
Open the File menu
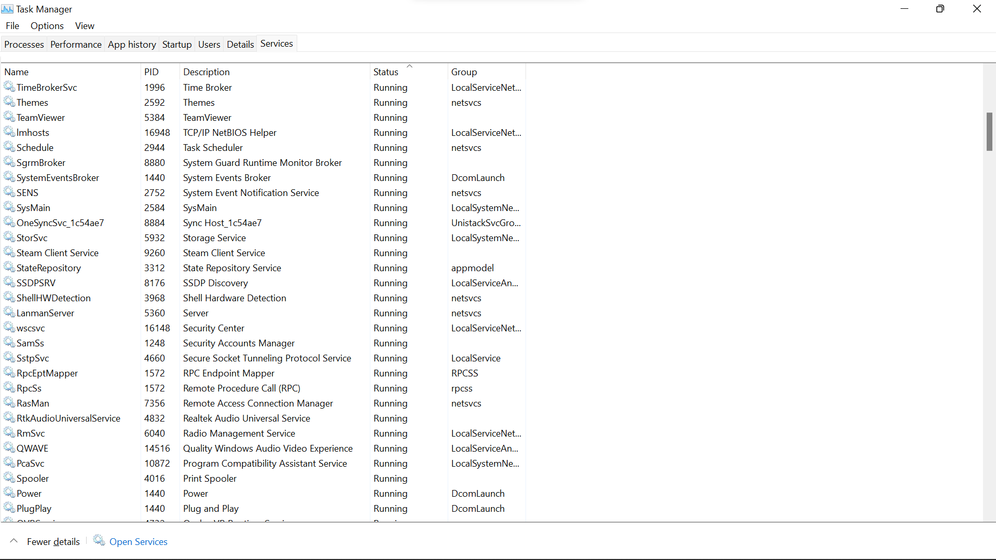click(12, 26)
